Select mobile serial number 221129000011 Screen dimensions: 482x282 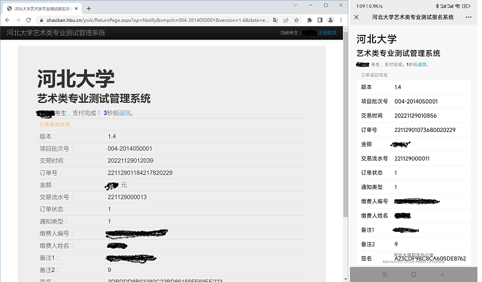coord(412,158)
